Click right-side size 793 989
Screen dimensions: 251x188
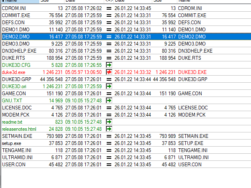[x=167, y=136]
